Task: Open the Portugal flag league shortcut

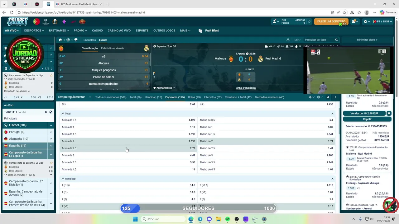Action: coord(36,21)
